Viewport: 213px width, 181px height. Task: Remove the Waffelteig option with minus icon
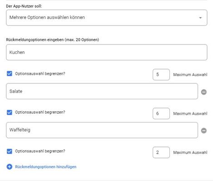coord(204,131)
